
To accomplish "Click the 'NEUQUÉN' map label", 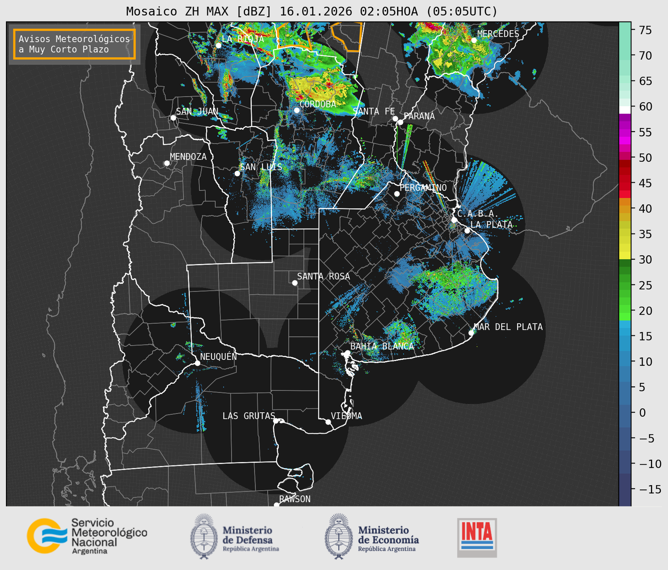I will pos(219,356).
